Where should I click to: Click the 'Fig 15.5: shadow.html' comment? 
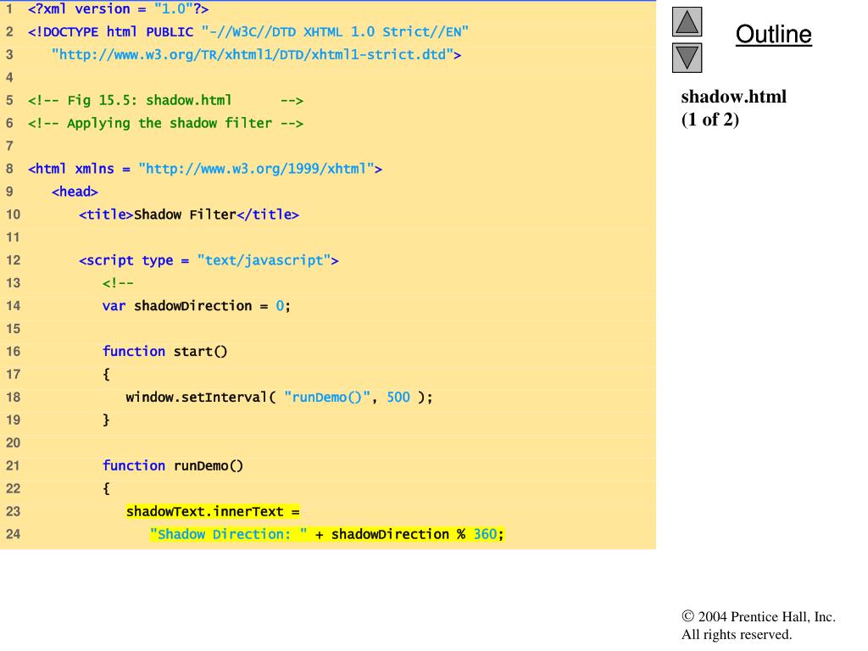coord(166,101)
